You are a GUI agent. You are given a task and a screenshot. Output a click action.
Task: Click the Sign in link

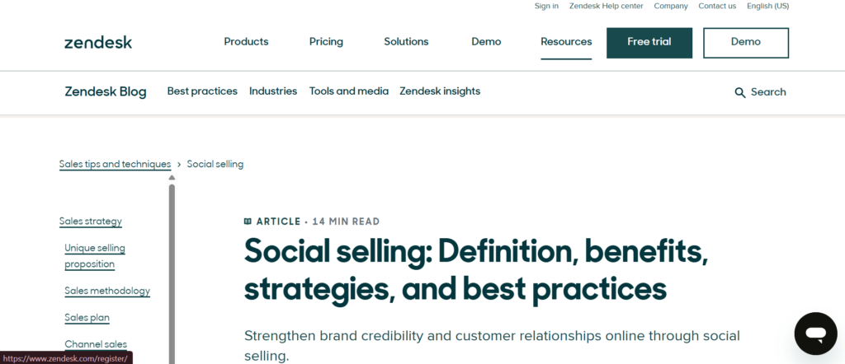[x=546, y=6]
